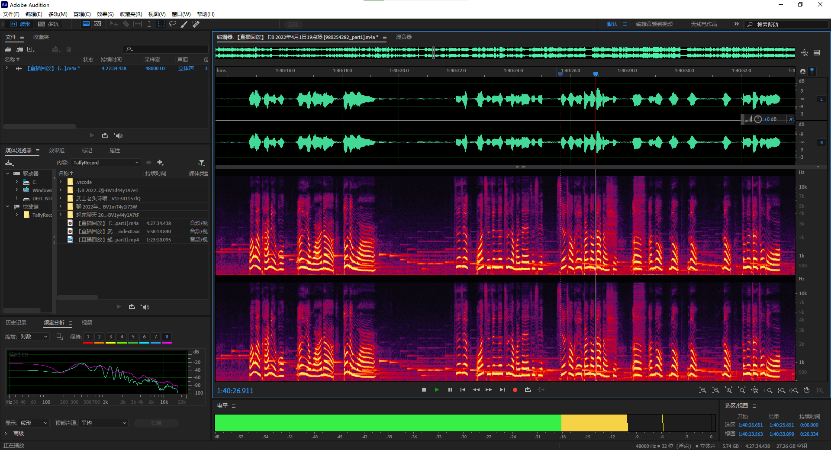Zoom out full on all axes
This screenshot has height=450, width=831.
coord(755,390)
